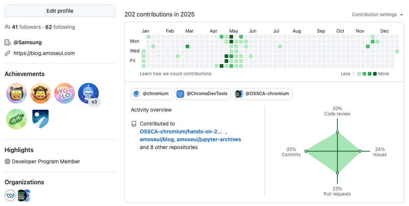Screen dimensions: 409x206
Task: Select the Pull Shark x3 badge
Action: [x=88, y=93]
